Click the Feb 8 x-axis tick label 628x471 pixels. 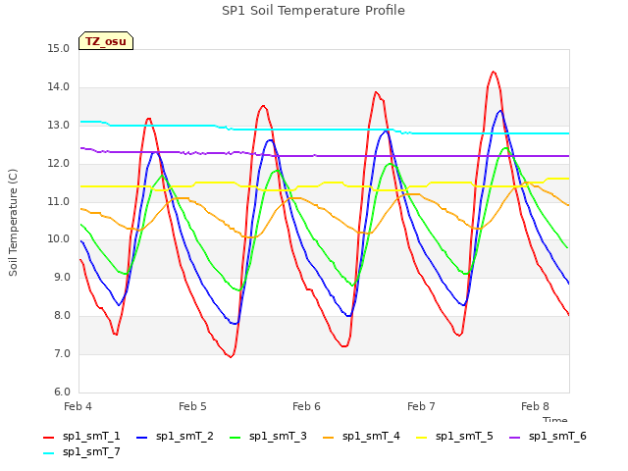tap(535, 406)
